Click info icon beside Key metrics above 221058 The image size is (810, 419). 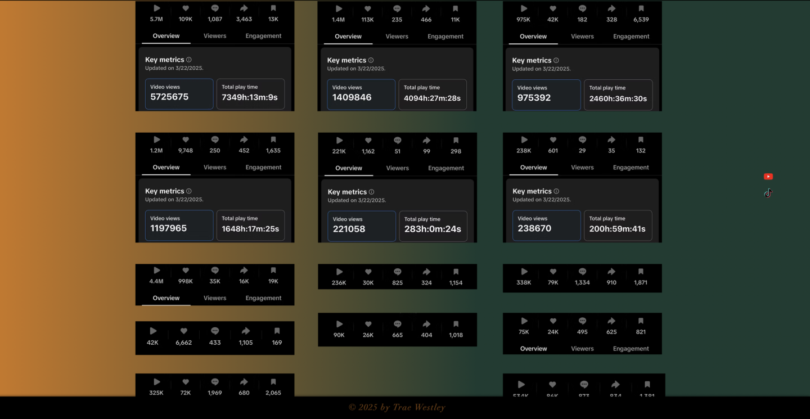click(371, 192)
